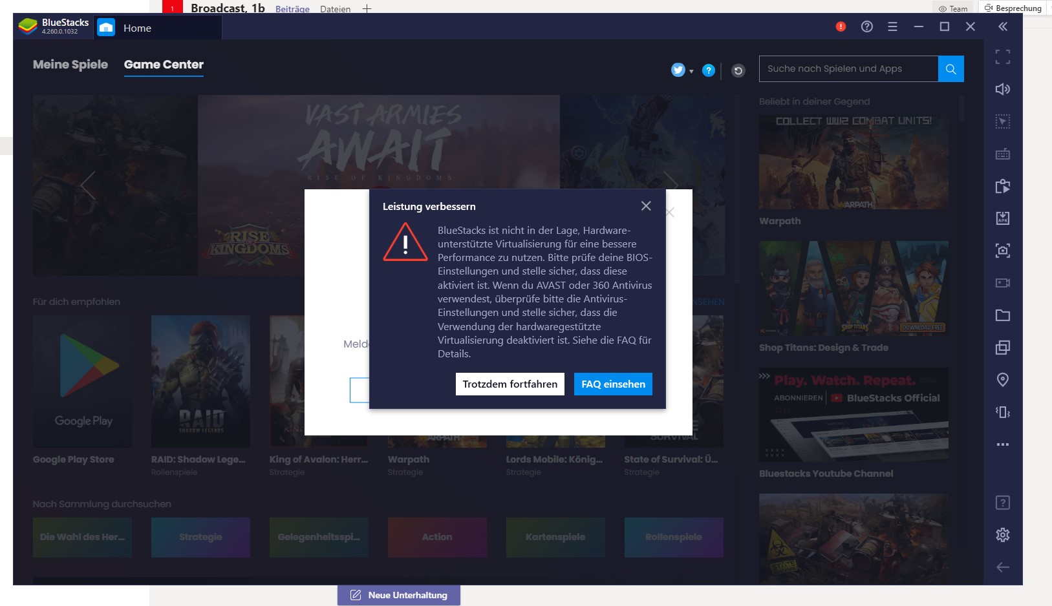Click the Trotzdem fortfahren button
1052x606 pixels.
point(510,384)
